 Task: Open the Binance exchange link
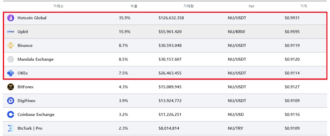[25, 46]
